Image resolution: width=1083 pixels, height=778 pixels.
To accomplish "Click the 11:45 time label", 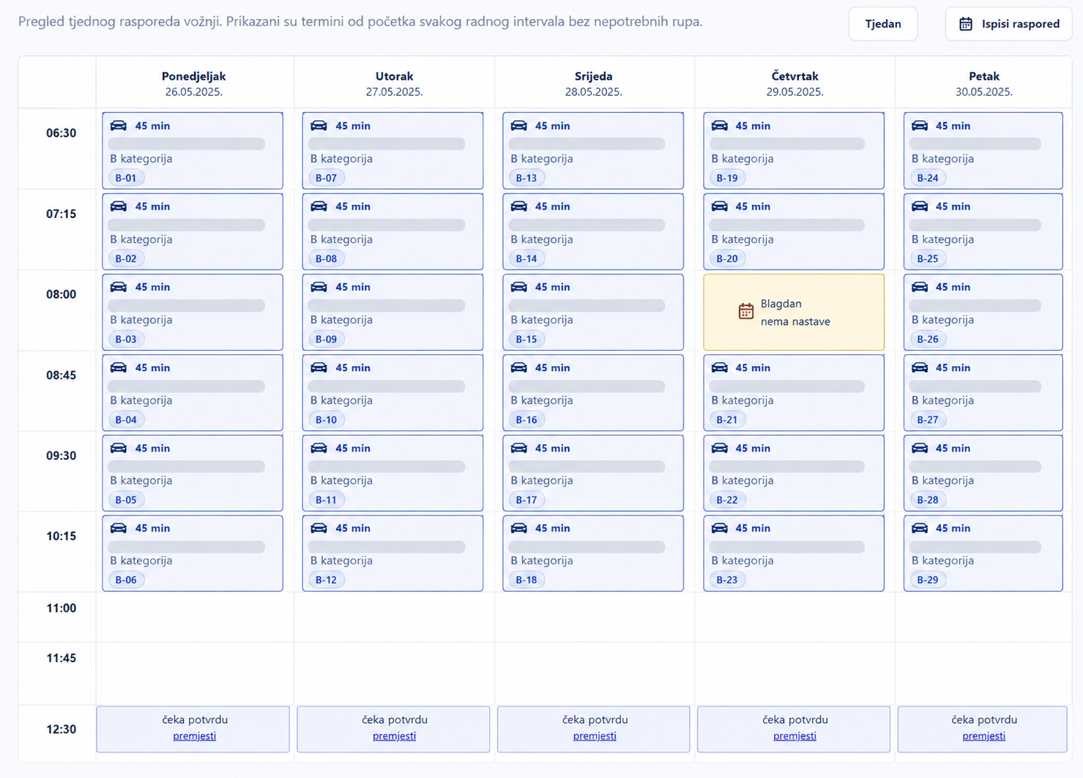I will click(x=62, y=658).
